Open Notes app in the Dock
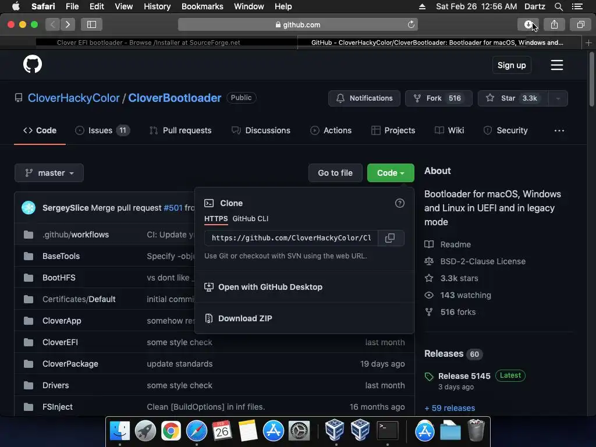 tap(248, 431)
